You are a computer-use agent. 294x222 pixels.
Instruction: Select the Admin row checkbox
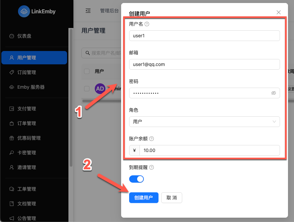[86, 88]
